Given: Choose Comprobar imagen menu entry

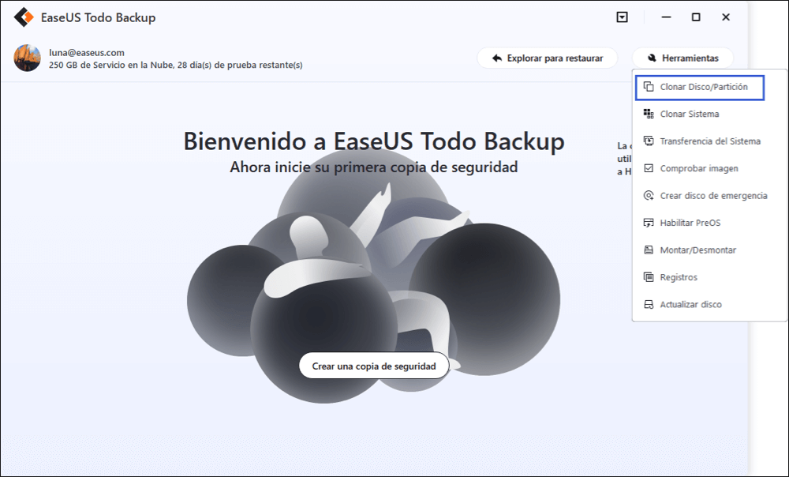Looking at the screenshot, I should click(x=709, y=168).
